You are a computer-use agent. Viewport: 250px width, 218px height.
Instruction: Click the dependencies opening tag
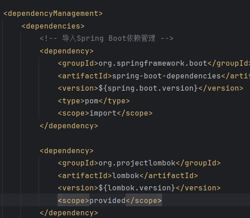tap(53, 26)
